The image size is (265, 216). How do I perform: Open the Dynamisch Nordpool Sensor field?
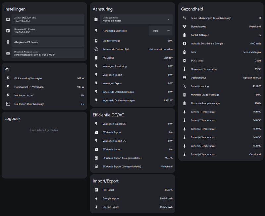point(48,53)
